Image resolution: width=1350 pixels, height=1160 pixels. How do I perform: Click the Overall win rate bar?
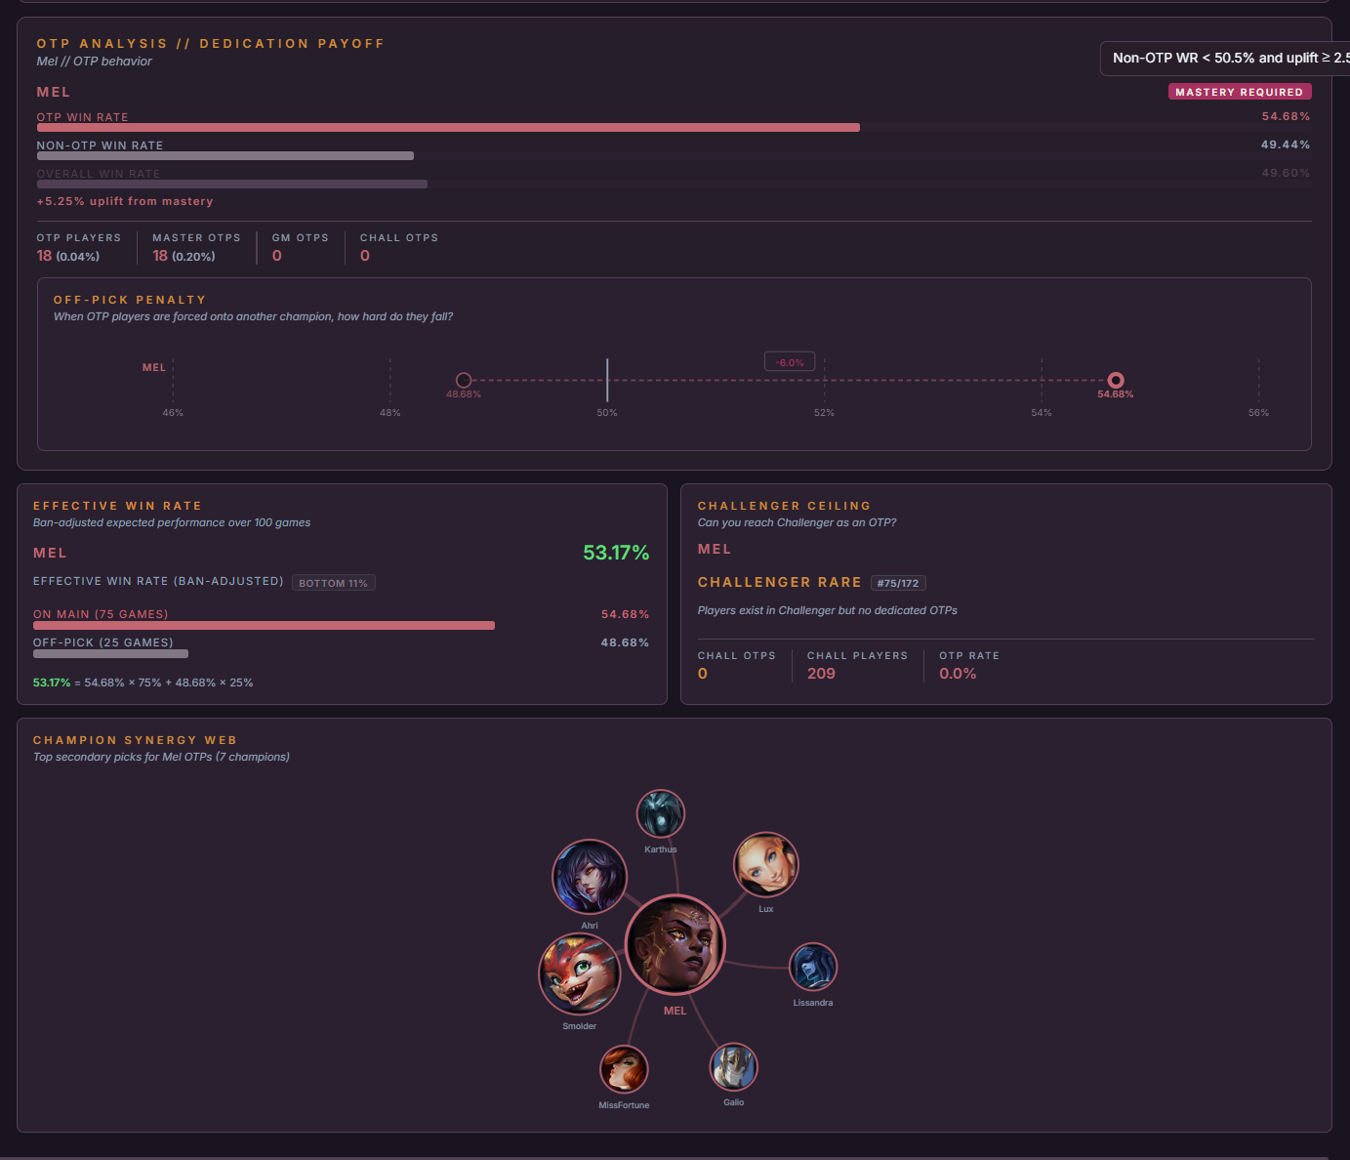[232, 184]
